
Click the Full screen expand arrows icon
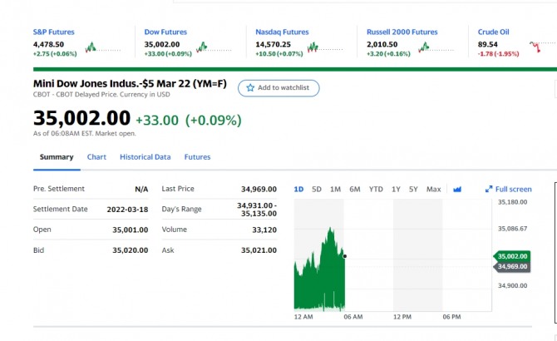pyautogui.click(x=489, y=190)
